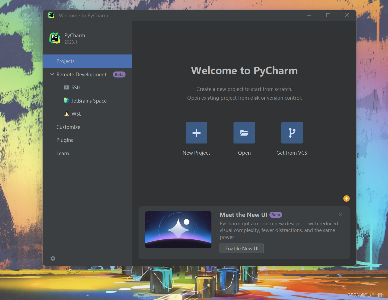Switch to the Customize tab
Viewport: 388px width, 300px height.
(x=87, y=127)
